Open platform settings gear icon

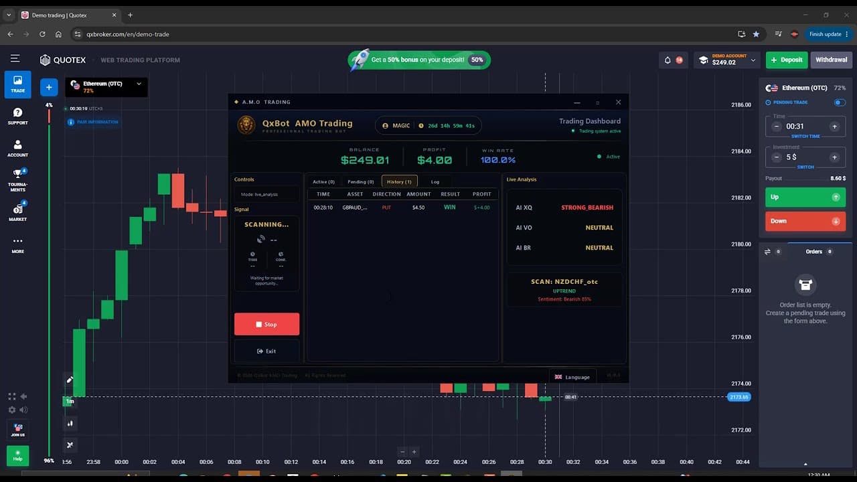click(11, 410)
